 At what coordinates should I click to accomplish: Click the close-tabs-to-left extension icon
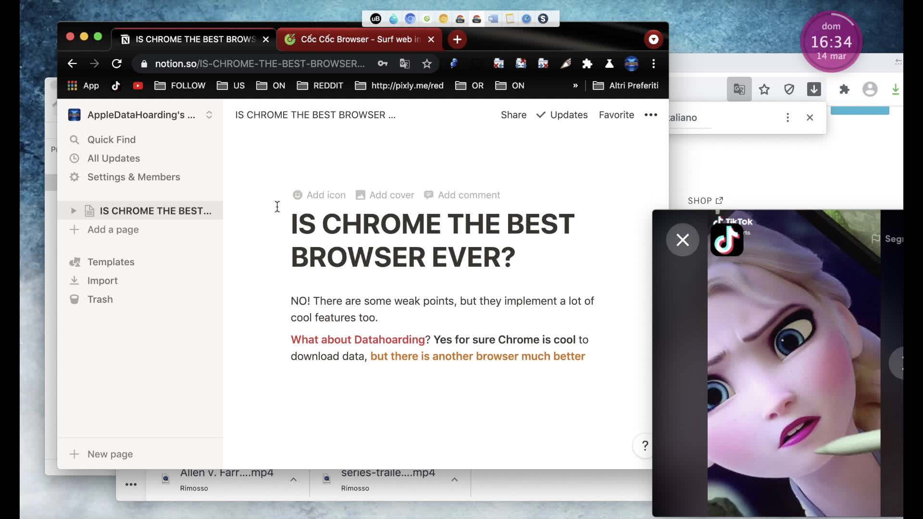coord(499,63)
